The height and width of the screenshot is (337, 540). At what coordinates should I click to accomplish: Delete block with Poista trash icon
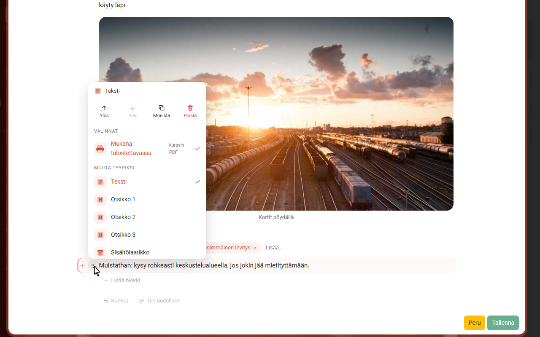coord(190,112)
